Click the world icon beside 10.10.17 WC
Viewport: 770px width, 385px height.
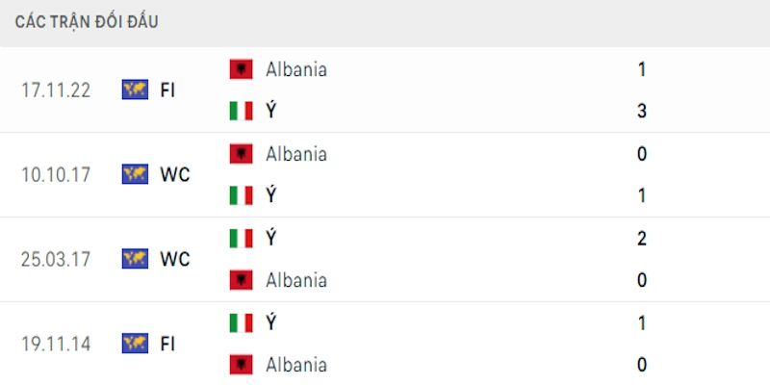coord(135,174)
